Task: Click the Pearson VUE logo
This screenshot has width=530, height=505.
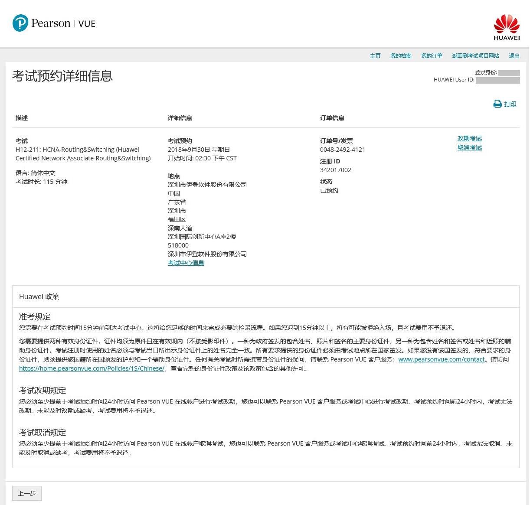Action: pos(54,23)
